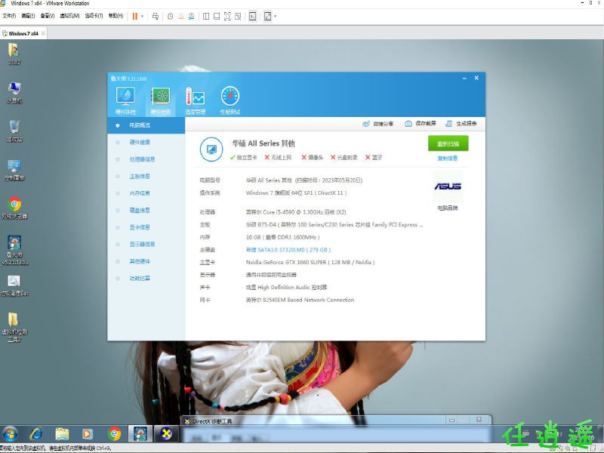The image size is (604, 453).
Task: Click the orange VMware pause button
Action: coord(135,16)
